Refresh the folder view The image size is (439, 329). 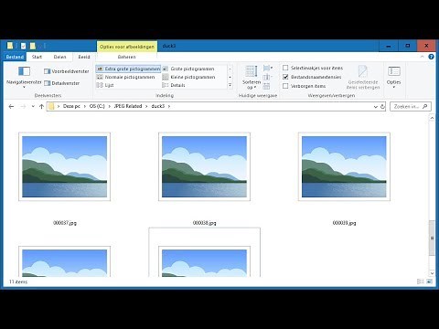tap(382, 107)
